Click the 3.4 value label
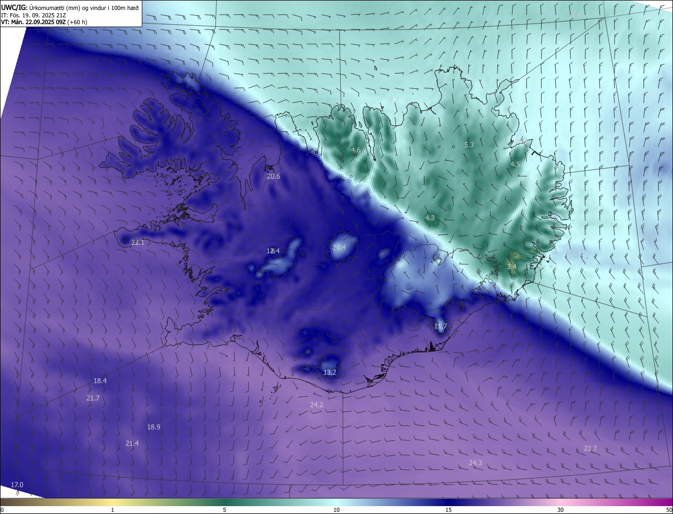The image size is (673, 514). [x=512, y=267]
